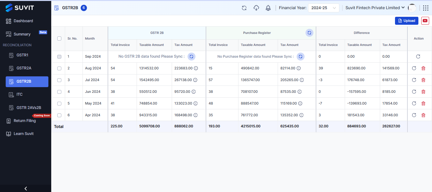Show info for GSTR 2B tax 168498.00
The width and height of the screenshot is (432, 192).
(196, 115)
